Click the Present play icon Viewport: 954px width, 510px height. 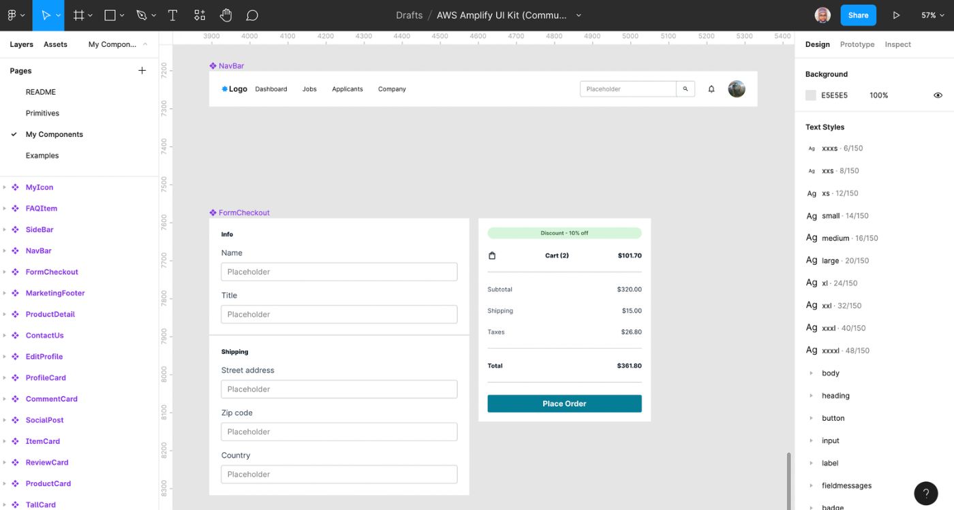(896, 15)
